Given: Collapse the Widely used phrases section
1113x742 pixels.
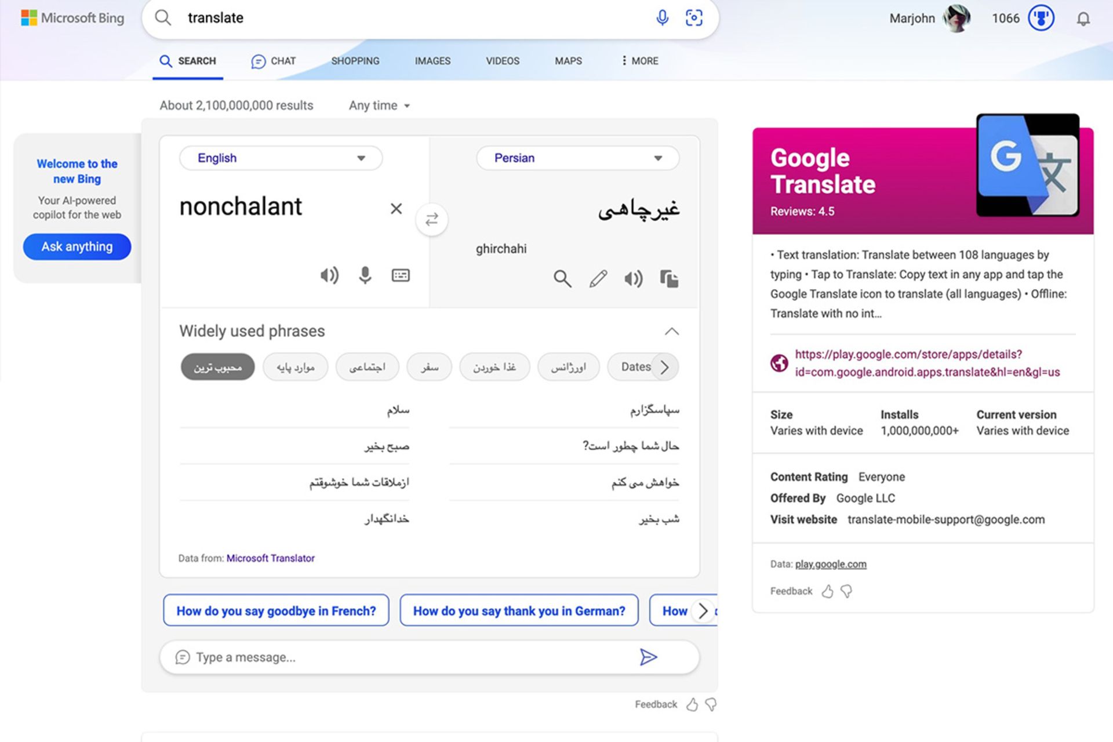Looking at the screenshot, I should (x=671, y=332).
